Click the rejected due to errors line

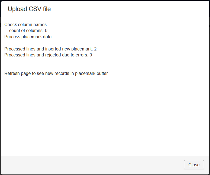(48, 55)
